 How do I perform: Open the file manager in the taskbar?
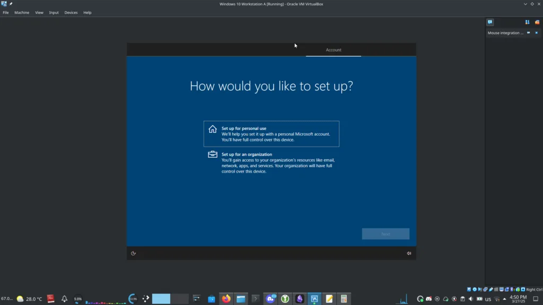click(x=241, y=299)
